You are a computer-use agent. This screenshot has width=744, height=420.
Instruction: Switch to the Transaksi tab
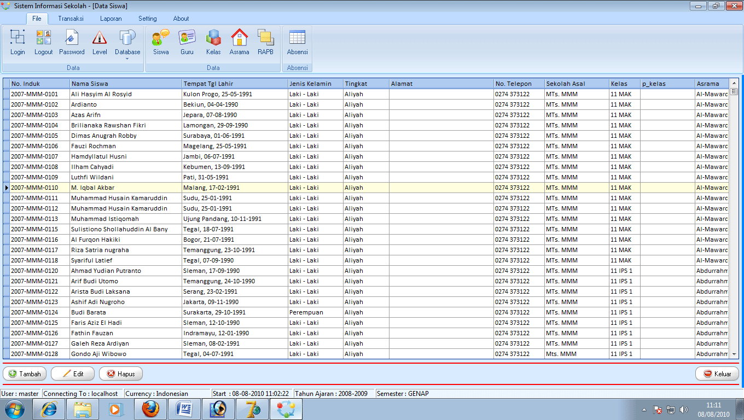(71, 19)
